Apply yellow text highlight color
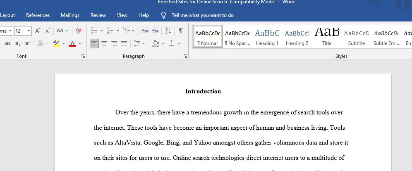The image size is (412, 171). [x=56, y=43]
